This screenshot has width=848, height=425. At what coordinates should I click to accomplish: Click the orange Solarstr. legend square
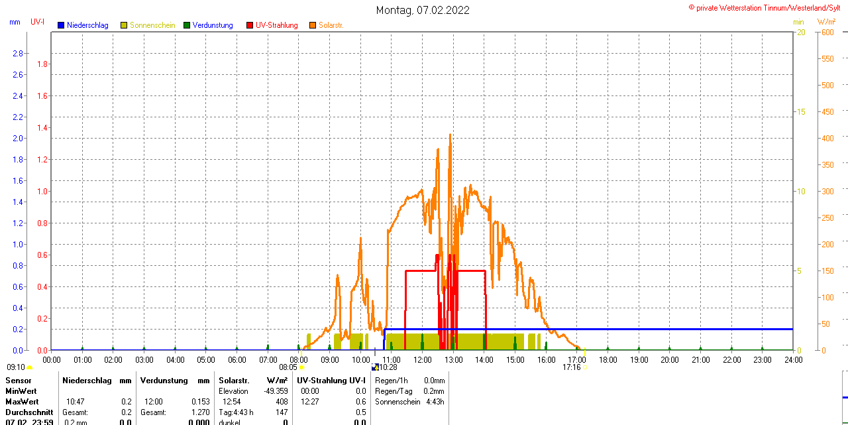313,25
